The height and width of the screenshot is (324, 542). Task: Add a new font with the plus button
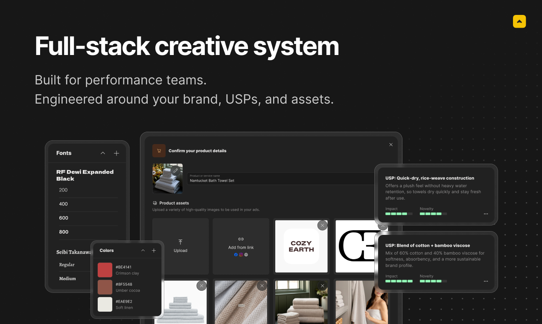pyautogui.click(x=116, y=153)
